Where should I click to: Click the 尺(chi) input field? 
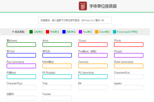129,45
